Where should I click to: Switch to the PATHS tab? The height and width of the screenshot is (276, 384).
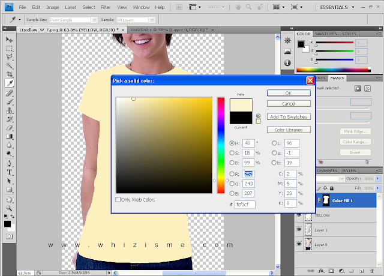coord(349,170)
